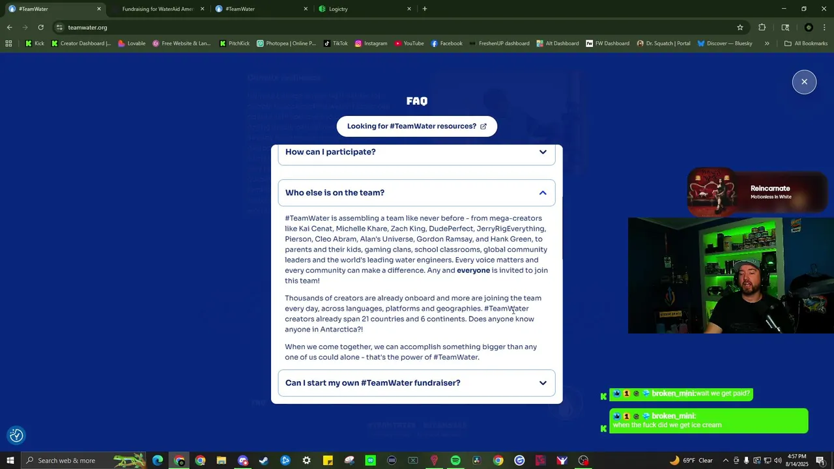Click the Chrome side panel icon in toolbar
Viewport: 834px width, 469px height.
(785, 27)
